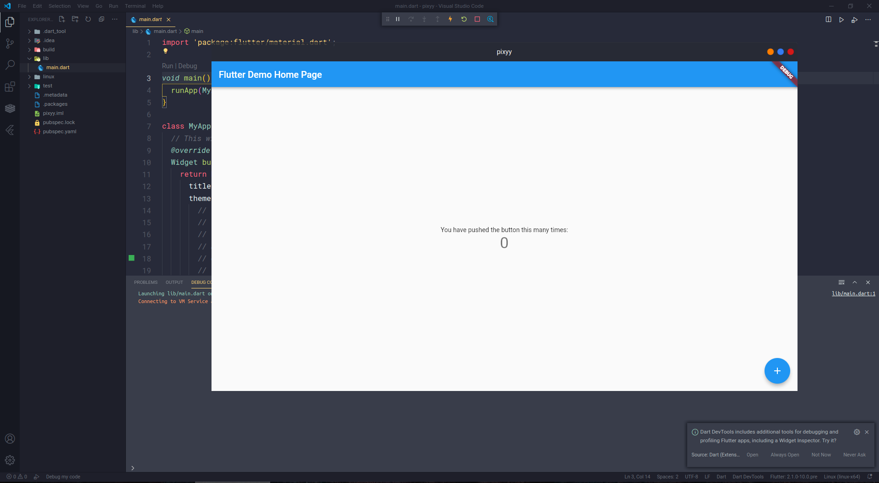
Task: Click the Step Over debug icon
Action: [411, 19]
